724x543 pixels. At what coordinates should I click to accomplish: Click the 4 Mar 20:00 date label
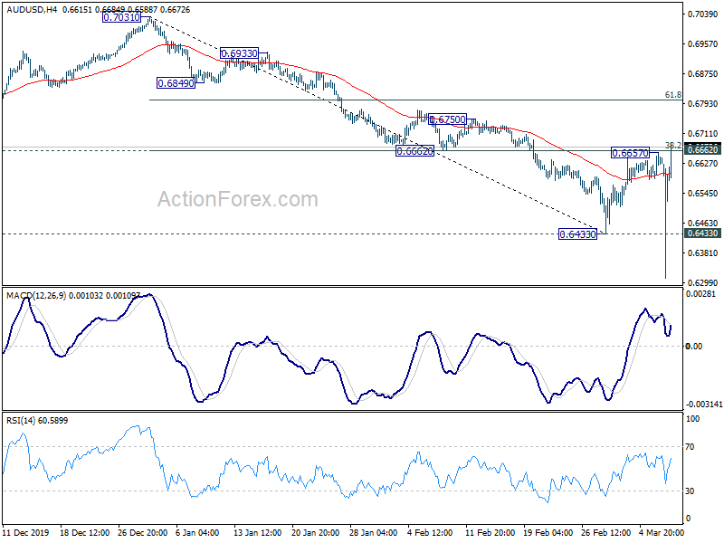662,532
